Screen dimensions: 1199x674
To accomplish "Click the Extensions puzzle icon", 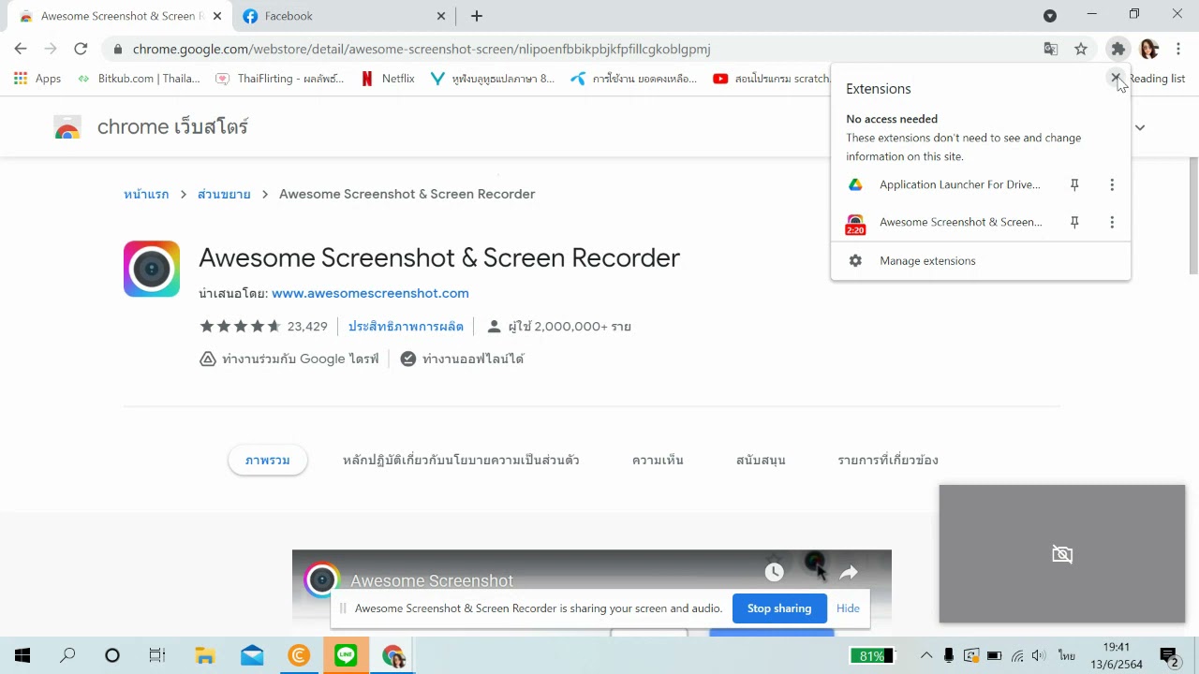I will click(1118, 49).
